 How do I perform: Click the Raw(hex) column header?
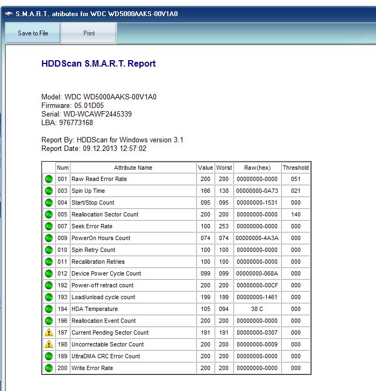[258, 168]
